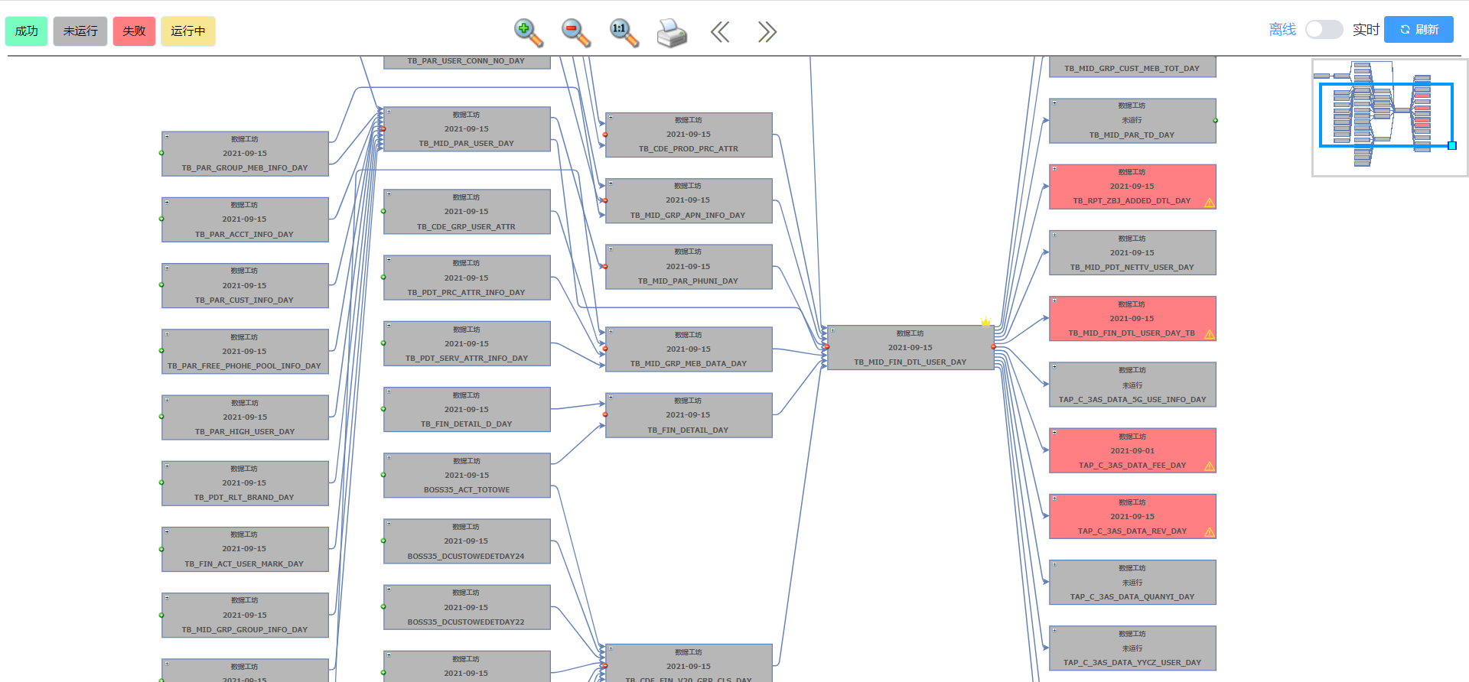This screenshot has height=682, width=1469.
Task: Expand the TB_MID_FIN_DTL_USER_DAY node plus box
Action: click(832, 330)
